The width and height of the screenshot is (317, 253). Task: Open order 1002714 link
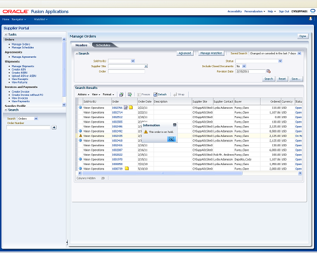(117, 112)
